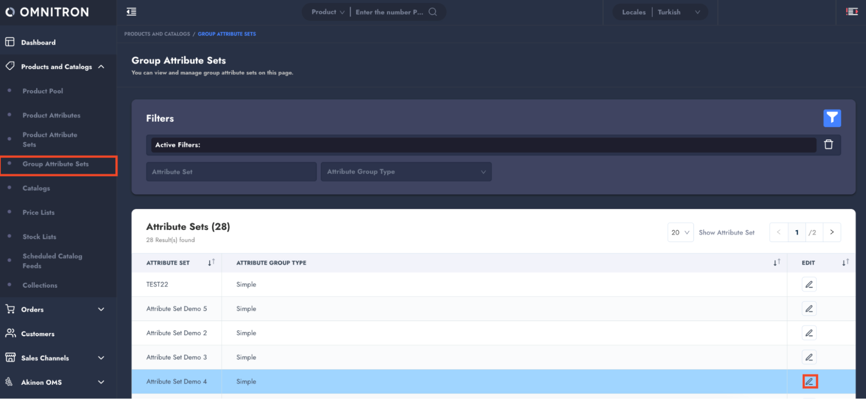Sort by Attribute Group Type column

pos(777,263)
